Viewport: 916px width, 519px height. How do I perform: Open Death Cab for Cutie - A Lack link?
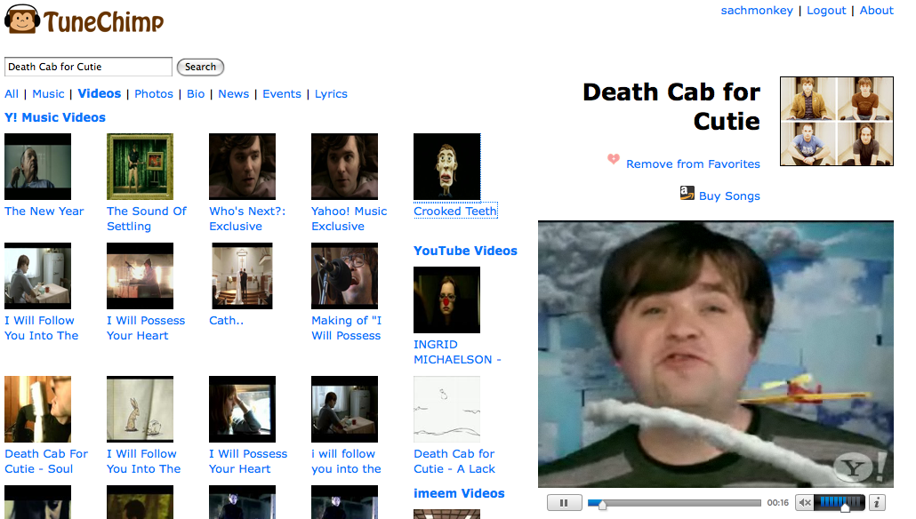point(454,461)
